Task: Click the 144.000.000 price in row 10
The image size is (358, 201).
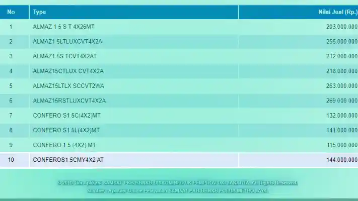Action: click(x=341, y=160)
